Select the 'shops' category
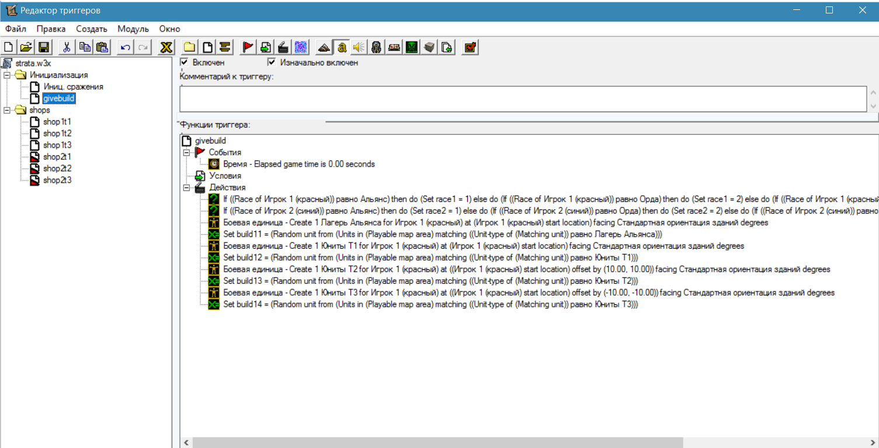 (40, 110)
